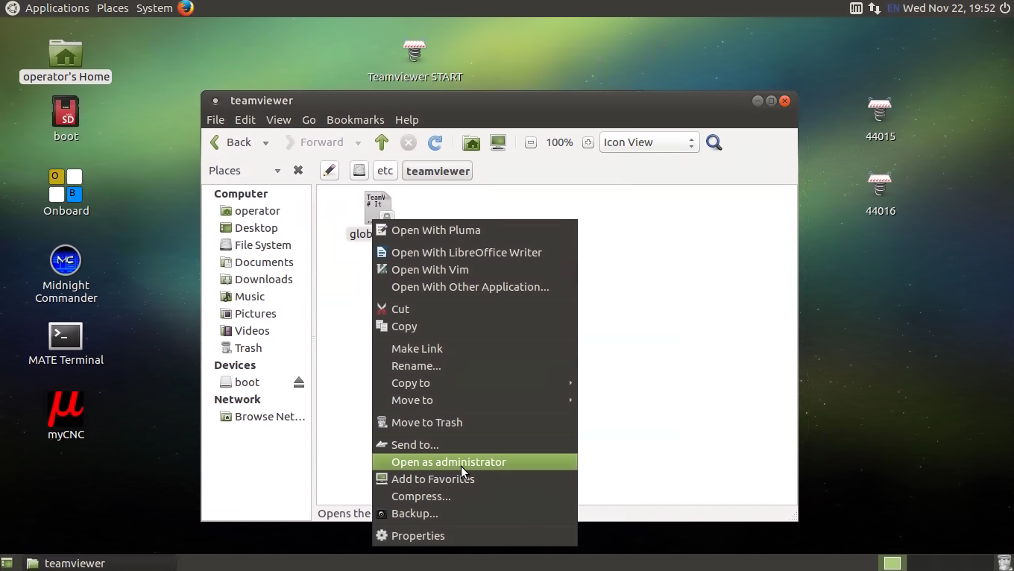
Task: Open the Computer toolbar icon
Action: [498, 142]
